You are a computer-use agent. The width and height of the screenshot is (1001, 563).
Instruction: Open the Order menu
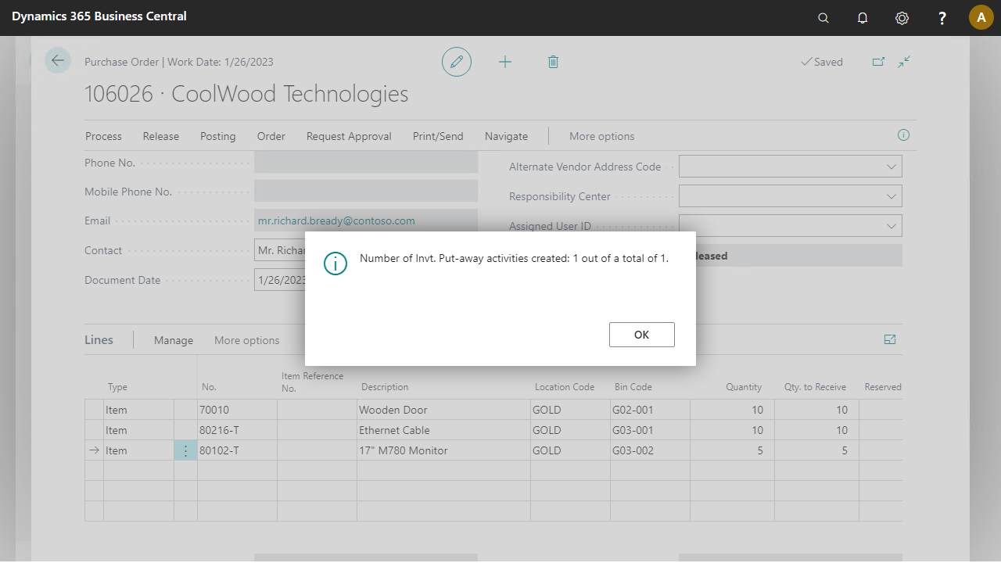click(271, 136)
